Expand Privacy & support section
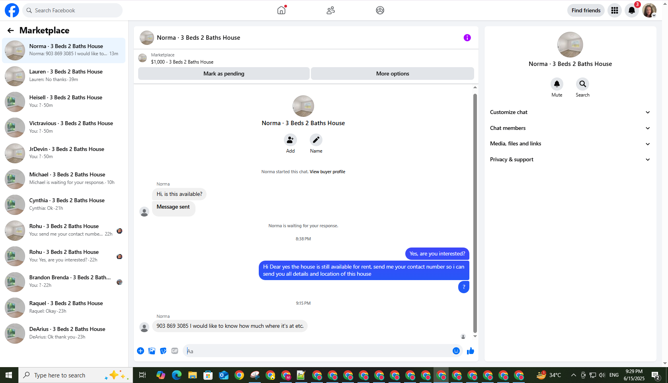Image resolution: width=668 pixels, height=383 pixels. (x=570, y=160)
